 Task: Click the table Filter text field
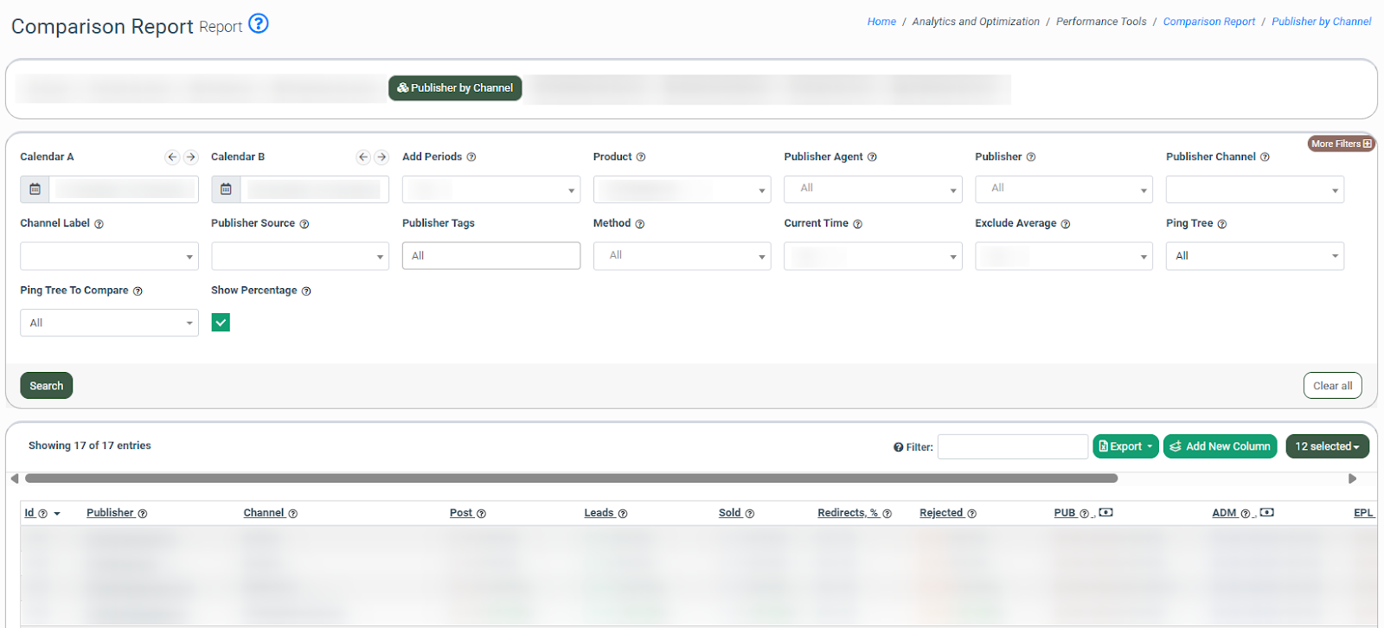(1012, 446)
